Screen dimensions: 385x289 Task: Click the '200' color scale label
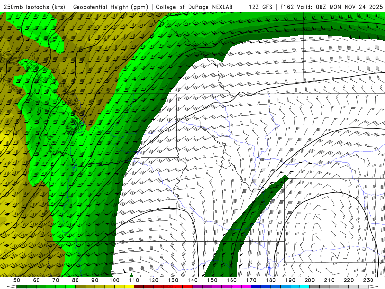pos(310,280)
